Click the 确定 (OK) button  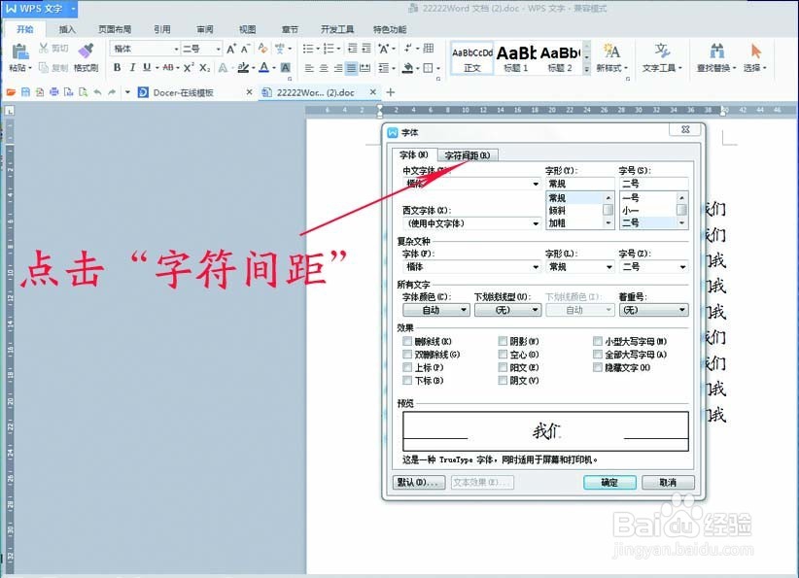609,482
